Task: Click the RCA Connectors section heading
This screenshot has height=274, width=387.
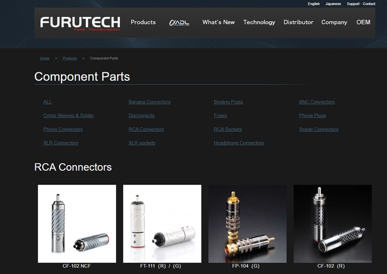Action: (73, 167)
